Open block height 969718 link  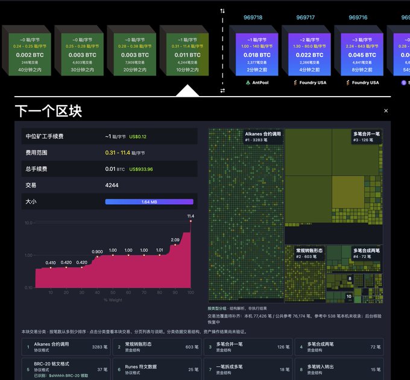click(x=253, y=18)
